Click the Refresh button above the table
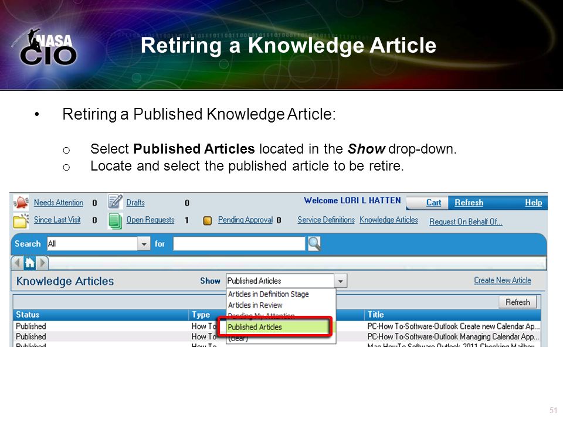The height and width of the screenshot is (422, 563). (517, 302)
